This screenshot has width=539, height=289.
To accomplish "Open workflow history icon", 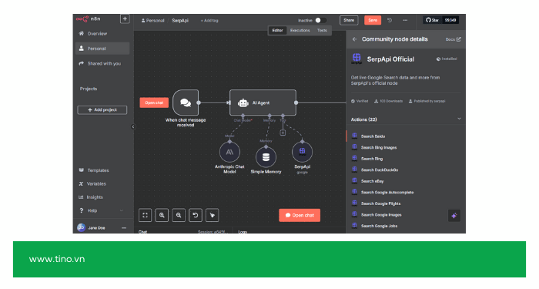I will click(390, 20).
